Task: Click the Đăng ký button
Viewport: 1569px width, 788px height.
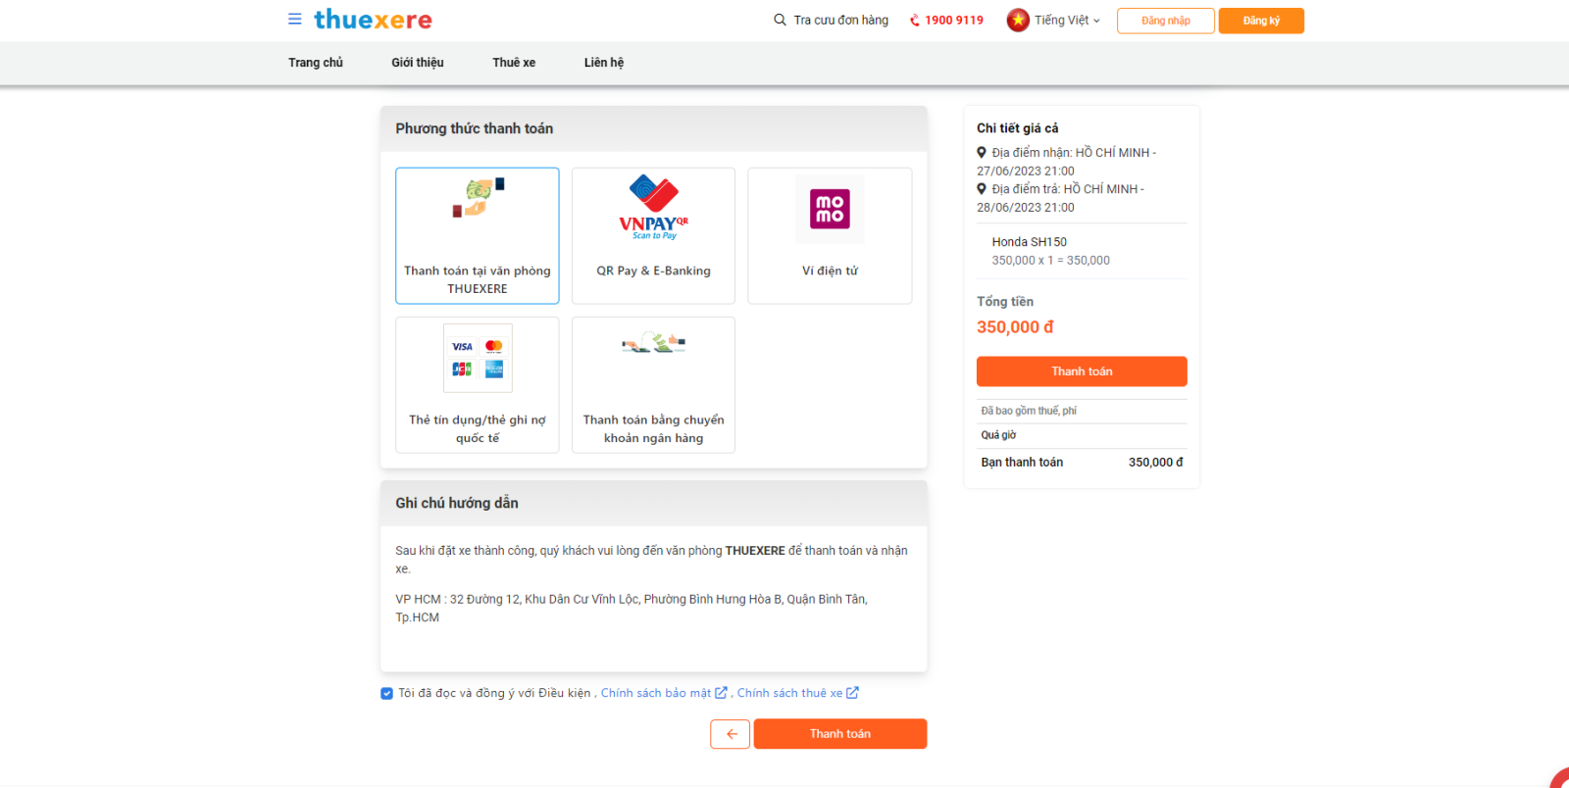Action: pos(1261,21)
